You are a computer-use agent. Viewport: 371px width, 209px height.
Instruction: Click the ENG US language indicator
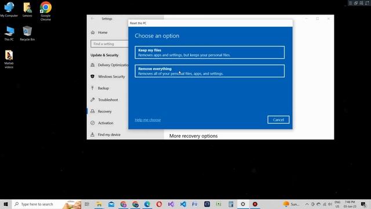tap(337, 204)
